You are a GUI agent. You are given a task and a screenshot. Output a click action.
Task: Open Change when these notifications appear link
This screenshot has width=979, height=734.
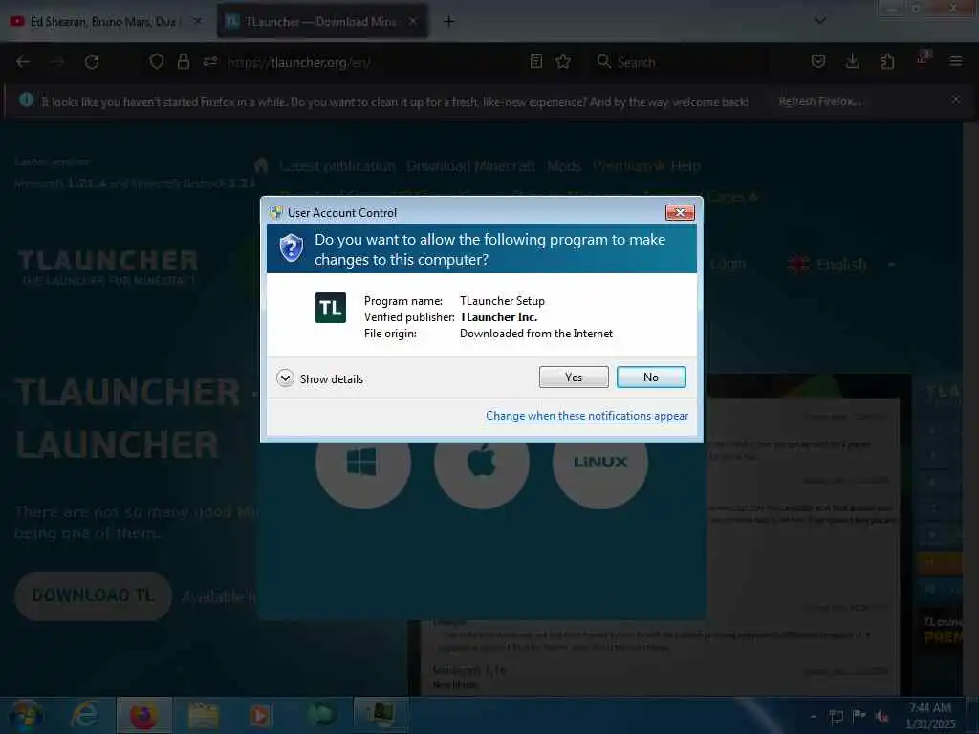587,416
